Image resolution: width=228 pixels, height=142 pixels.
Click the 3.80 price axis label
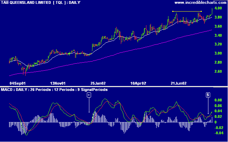tap(218, 17)
